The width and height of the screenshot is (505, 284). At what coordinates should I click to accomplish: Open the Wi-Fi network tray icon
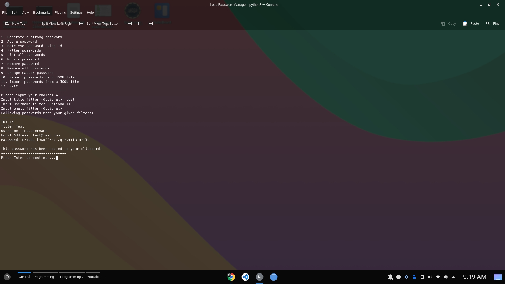(438, 277)
